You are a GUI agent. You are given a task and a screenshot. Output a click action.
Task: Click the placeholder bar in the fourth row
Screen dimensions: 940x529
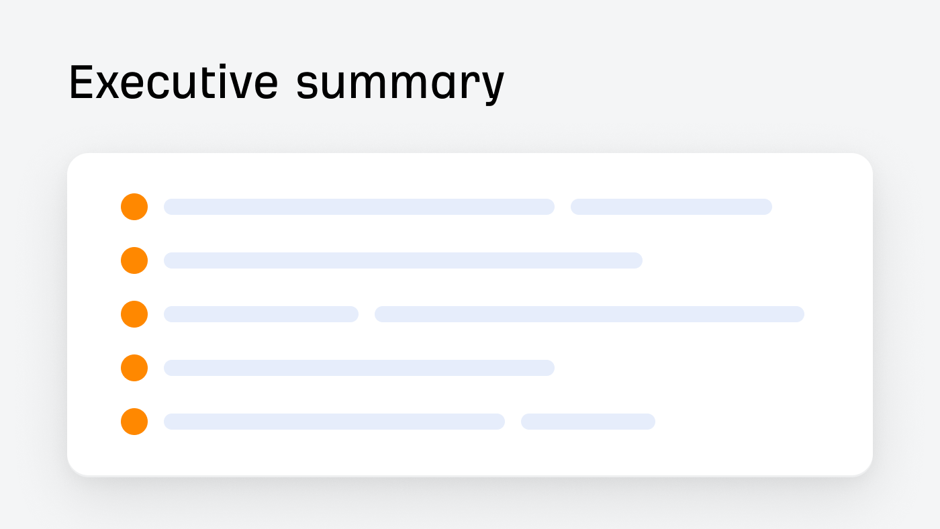[359, 368]
